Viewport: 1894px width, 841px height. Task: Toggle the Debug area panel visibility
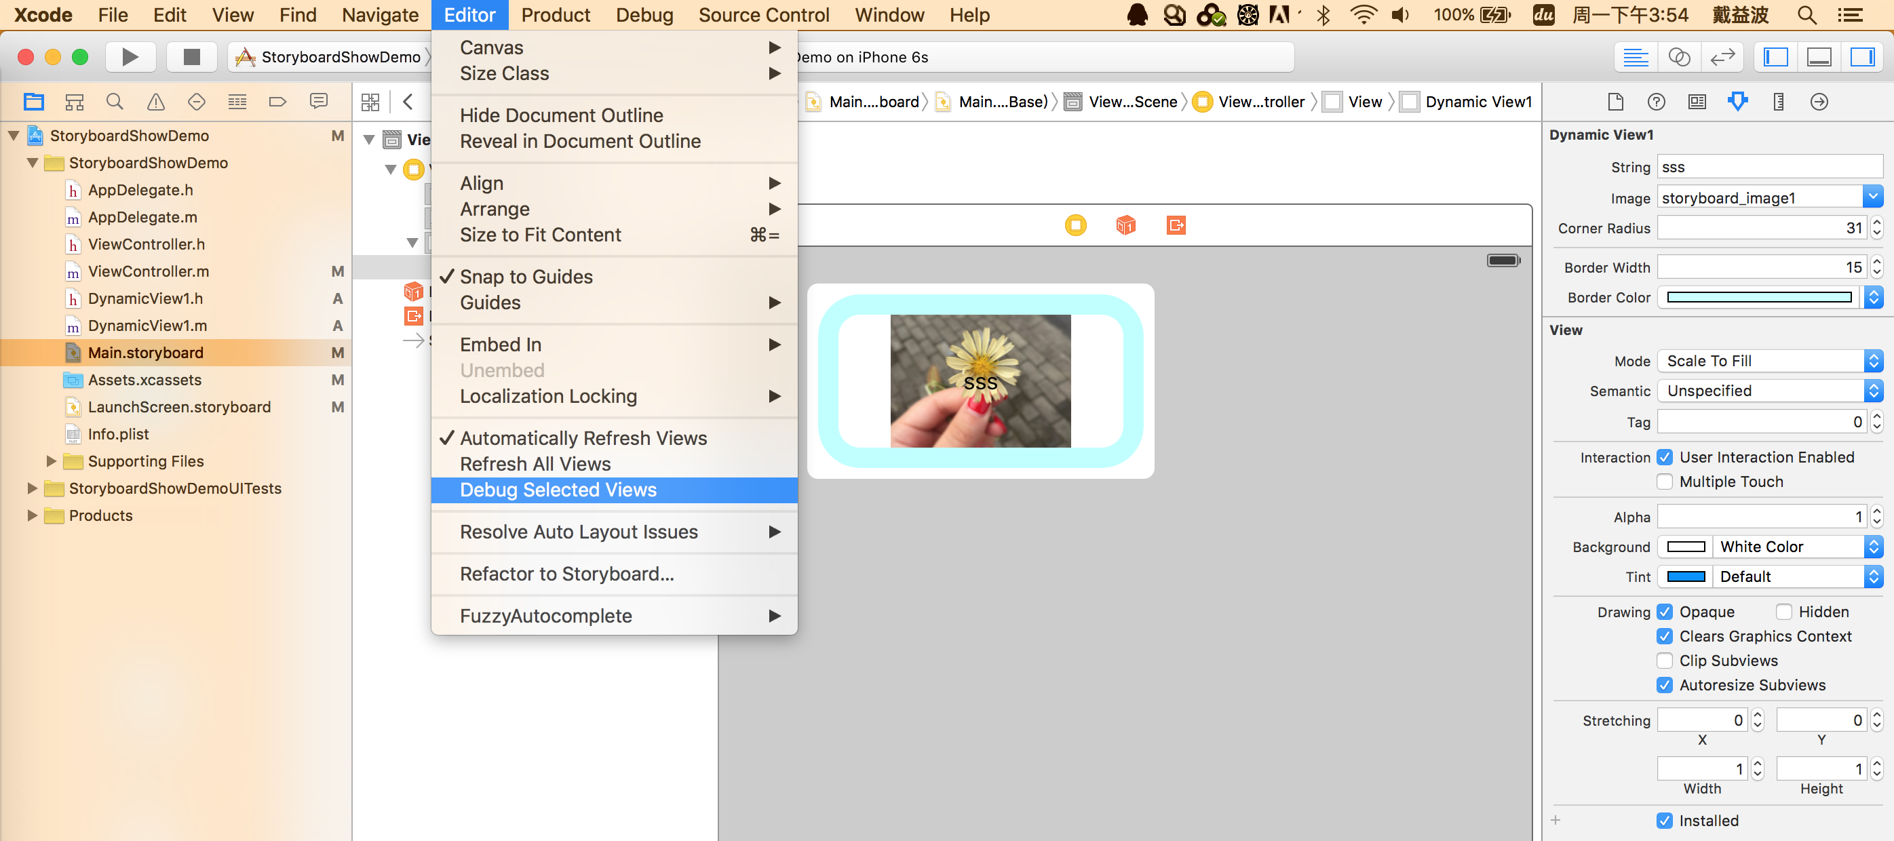[1819, 56]
